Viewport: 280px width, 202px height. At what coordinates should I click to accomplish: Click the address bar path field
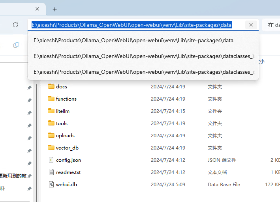pos(143,25)
